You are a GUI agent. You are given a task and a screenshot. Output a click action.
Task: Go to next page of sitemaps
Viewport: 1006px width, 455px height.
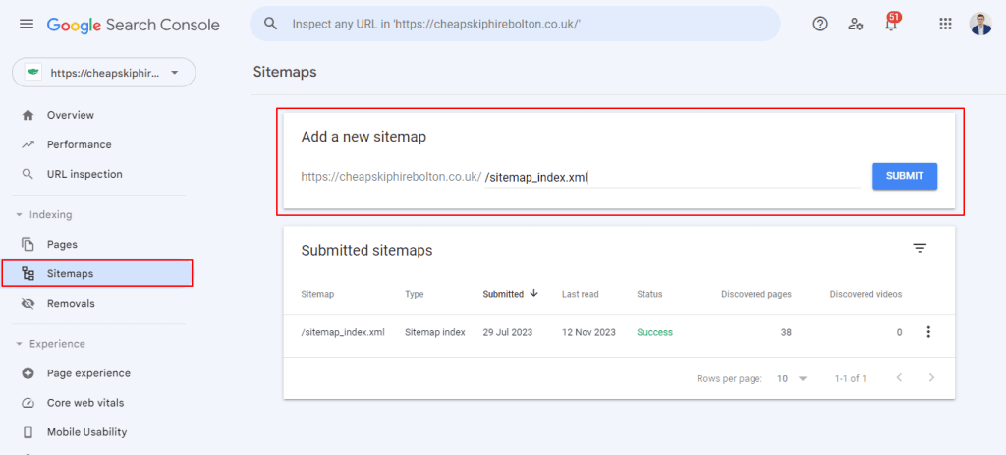[931, 378]
